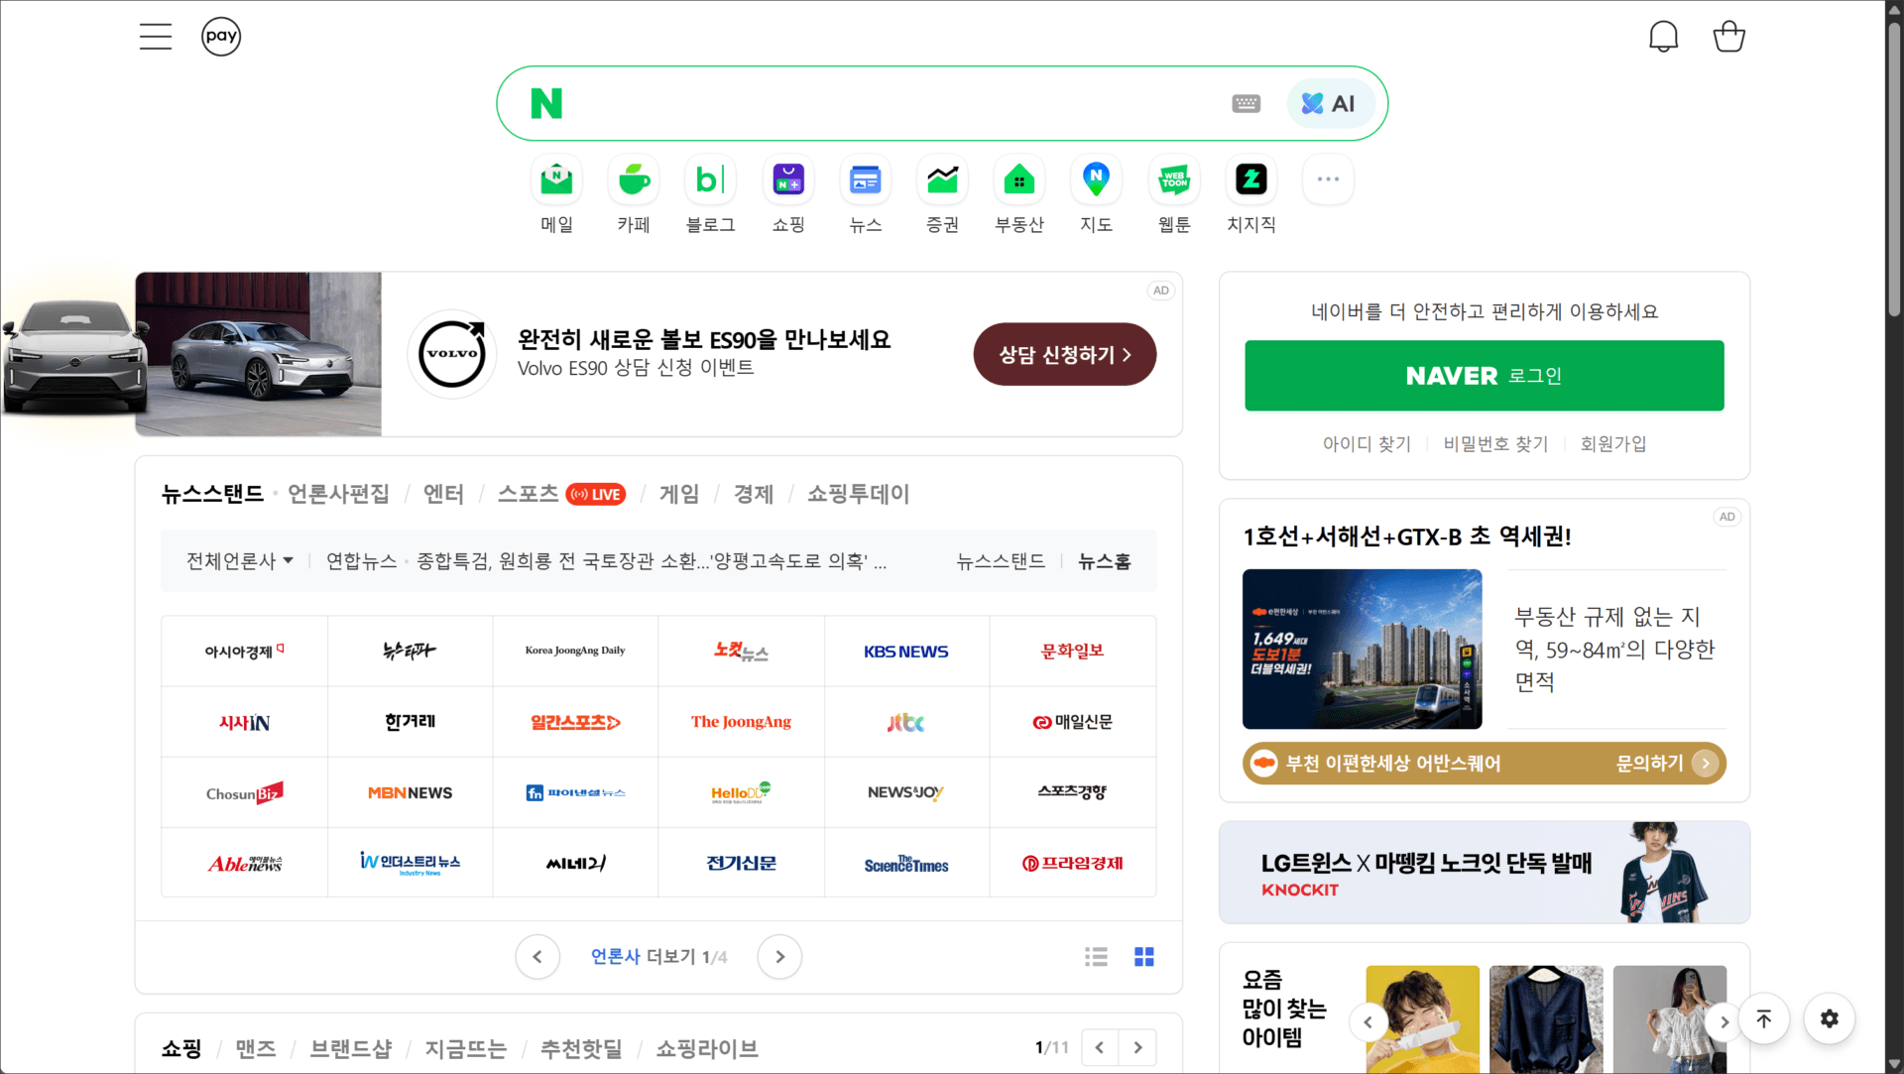Switch newsstand to list view
The height and width of the screenshot is (1074, 1904).
click(1096, 957)
